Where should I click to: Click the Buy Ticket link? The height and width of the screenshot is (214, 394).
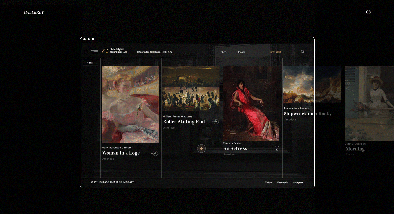click(275, 52)
